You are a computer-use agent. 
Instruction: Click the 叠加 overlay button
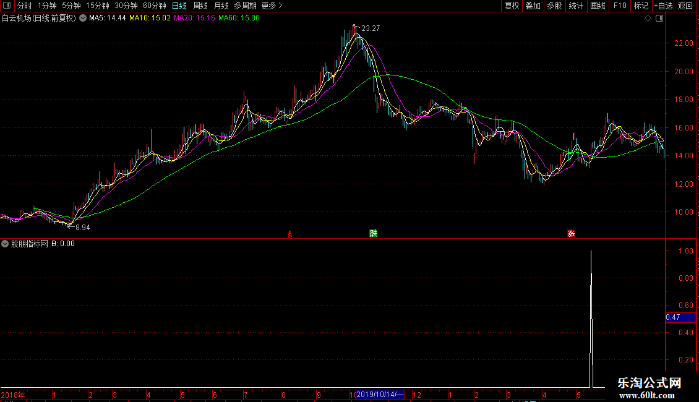coord(533,6)
